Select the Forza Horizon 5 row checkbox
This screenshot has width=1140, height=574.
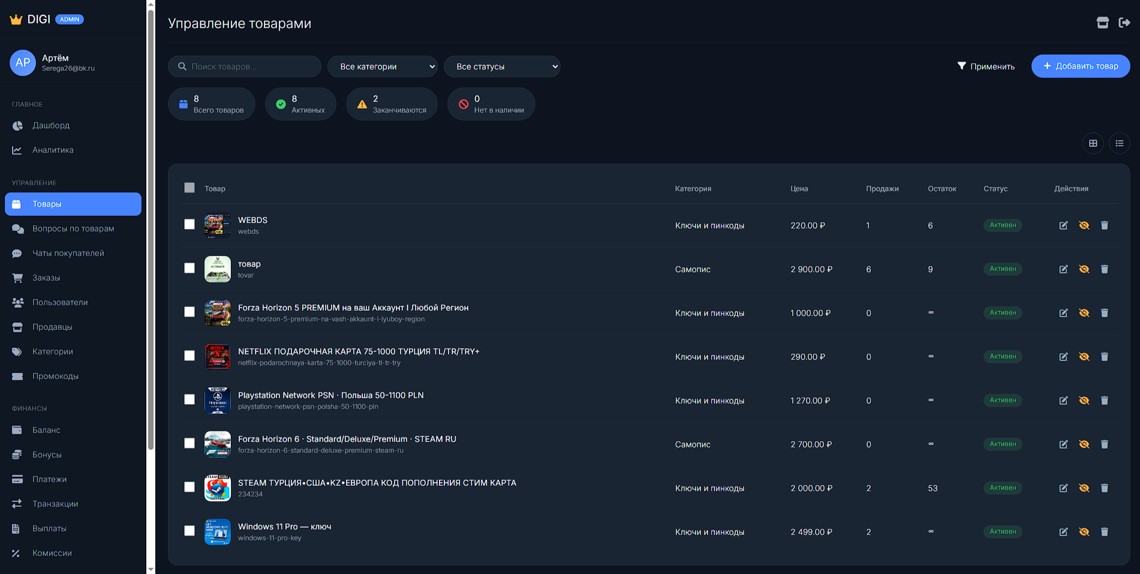coord(190,312)
